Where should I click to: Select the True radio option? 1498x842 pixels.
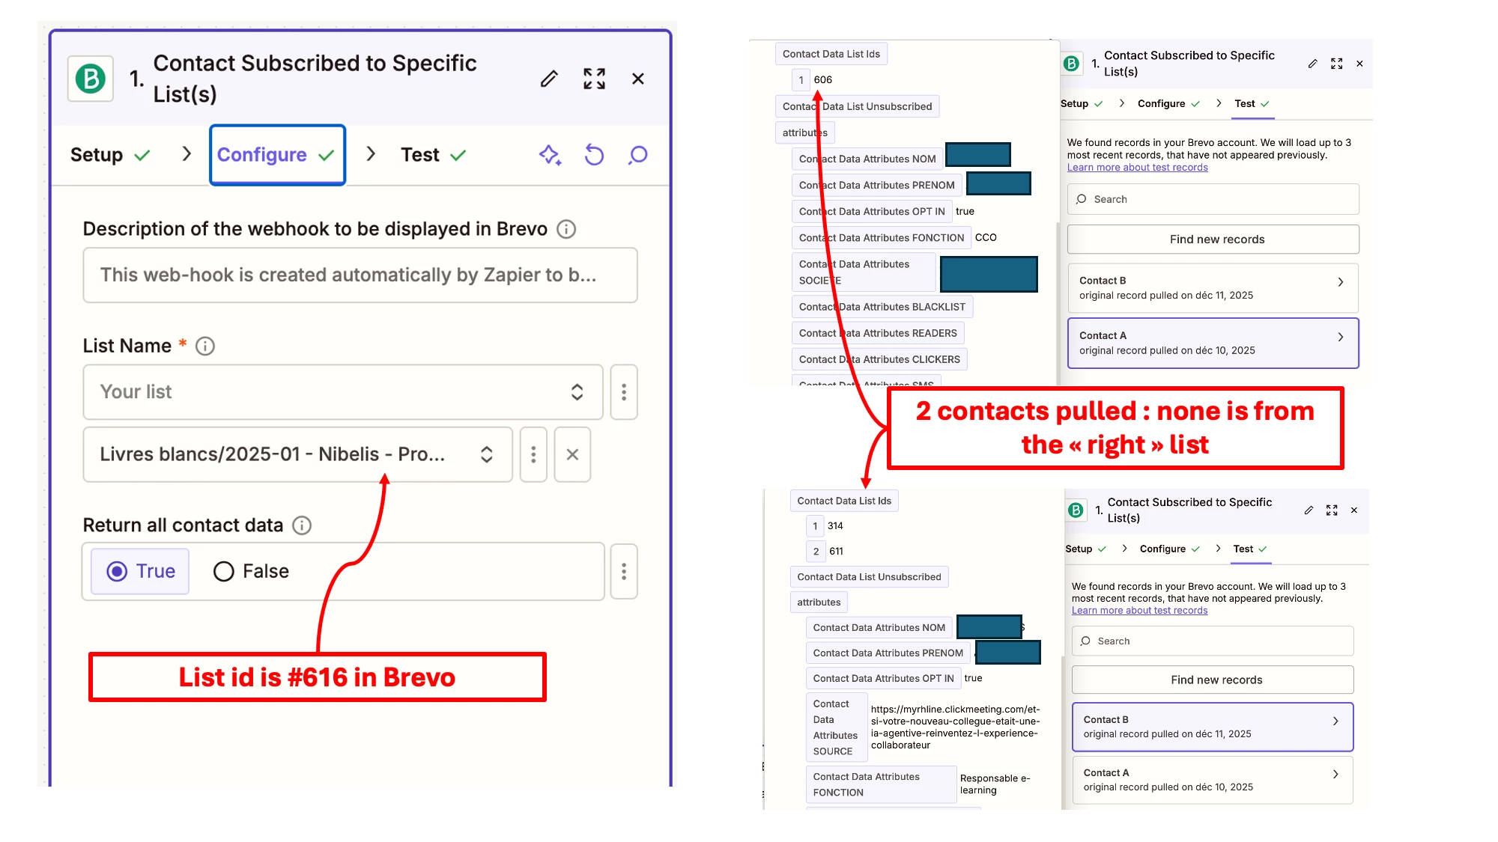coord(140,572)
